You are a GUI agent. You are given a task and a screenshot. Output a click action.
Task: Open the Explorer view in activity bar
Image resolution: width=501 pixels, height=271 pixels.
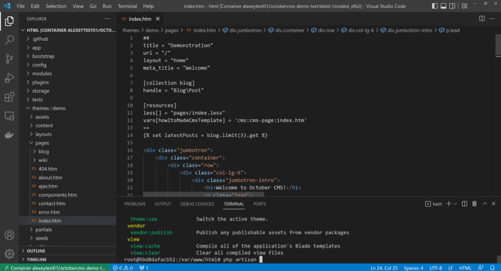pyautogui.click(x=9, y=21)
